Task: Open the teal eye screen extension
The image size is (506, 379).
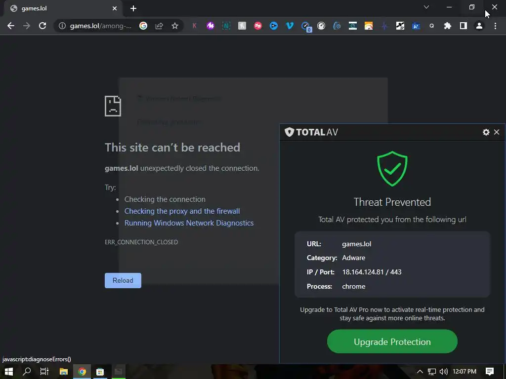Action: (x=353, y=26)
